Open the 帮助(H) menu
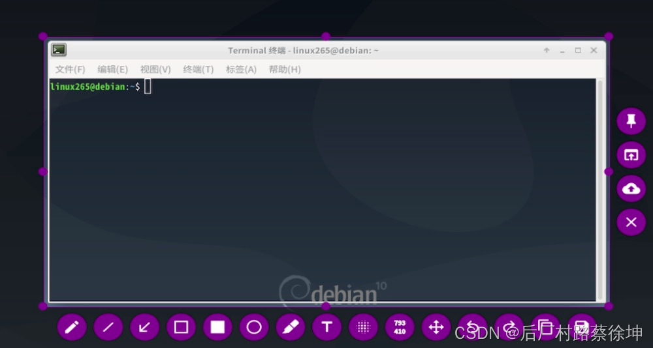653x348 pixels. (x=285, y=70)
